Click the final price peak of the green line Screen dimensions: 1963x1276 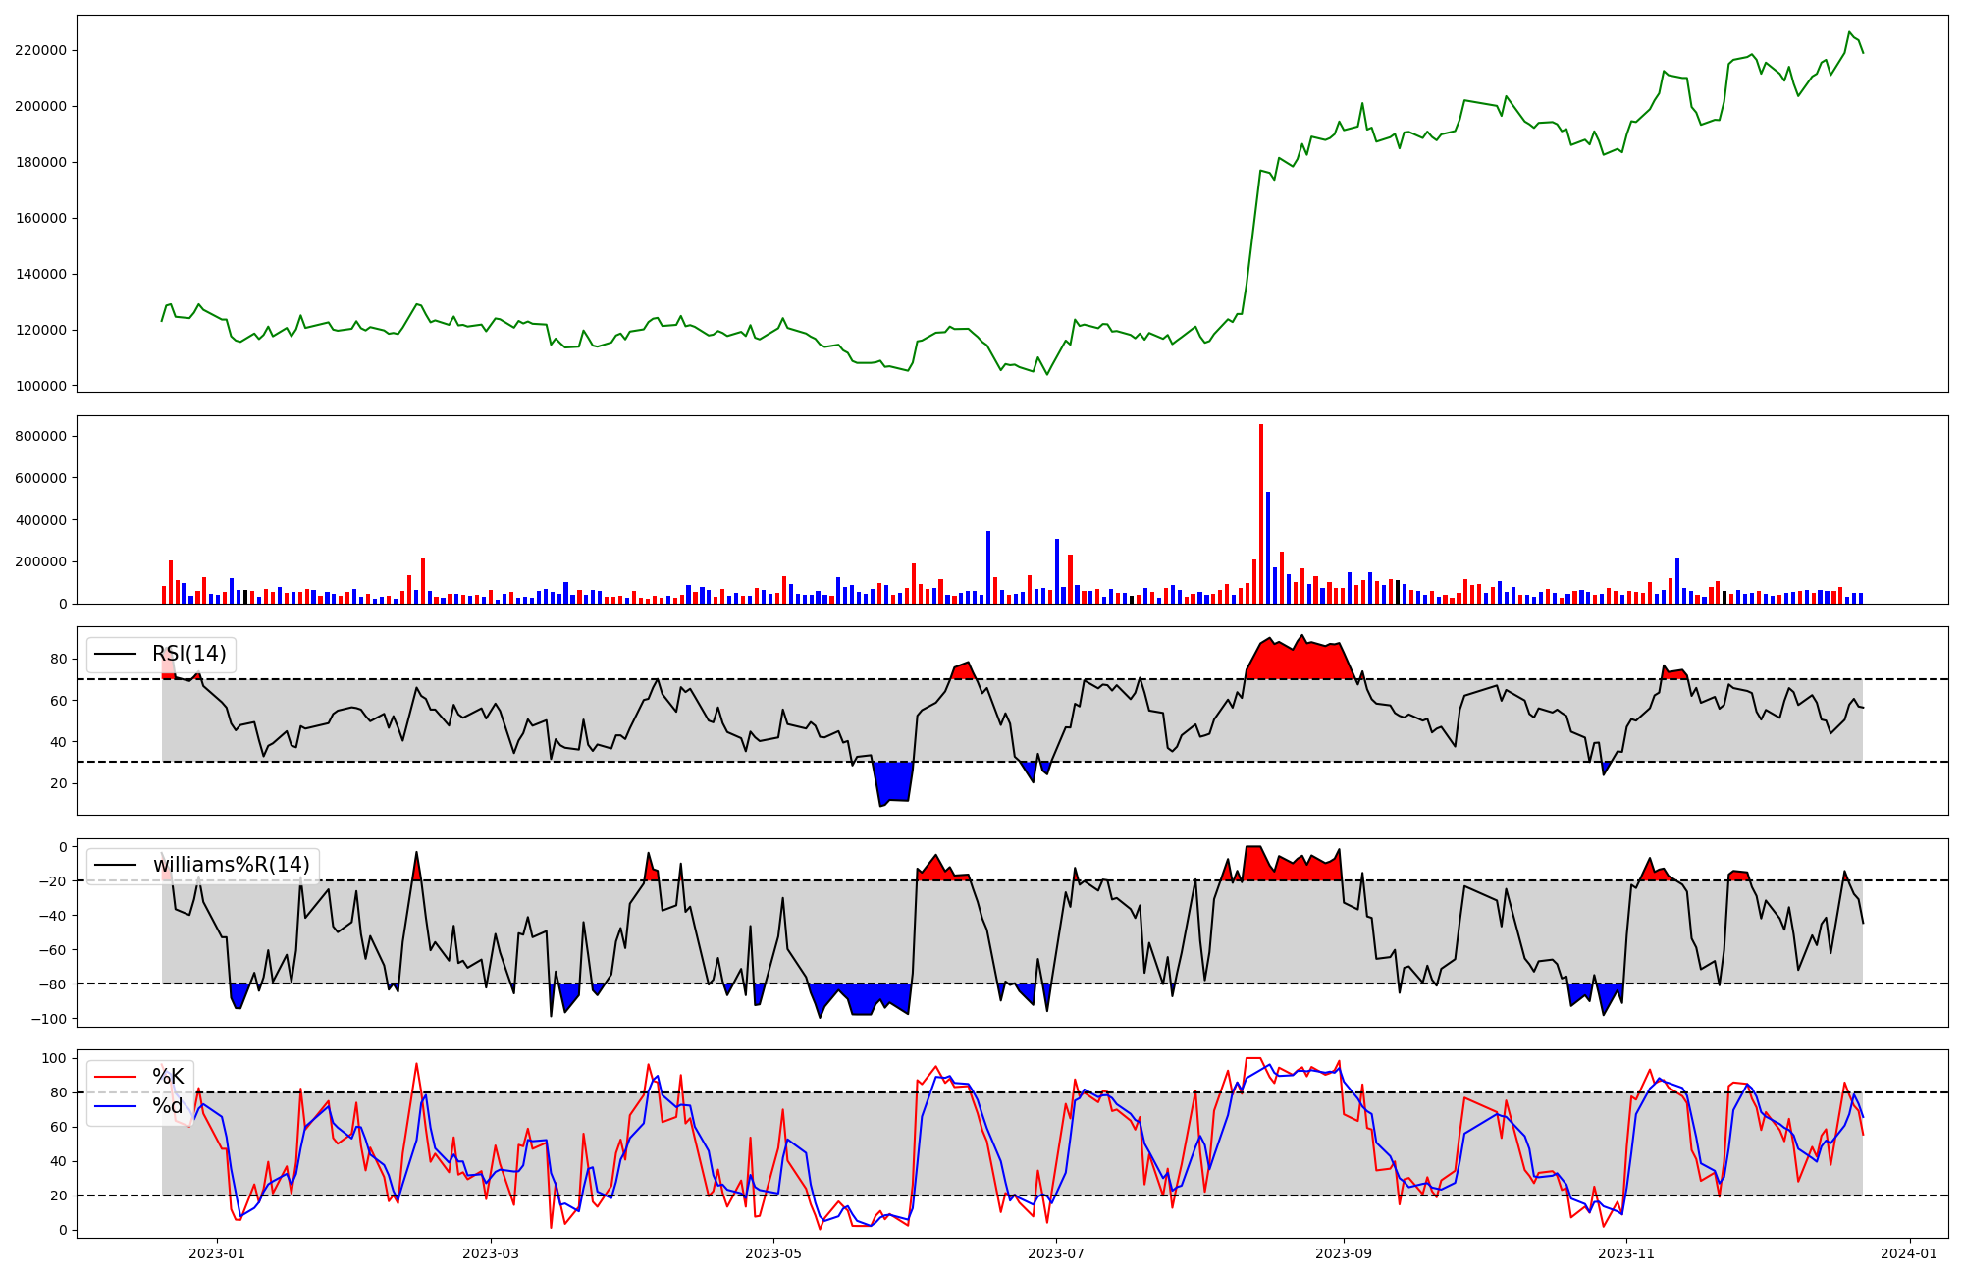[x=1849, y=33]
